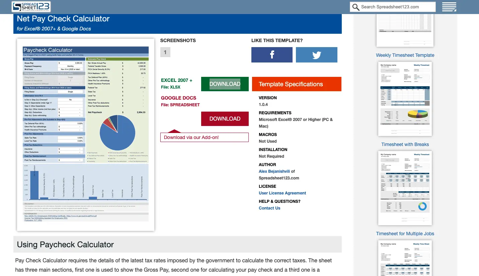Share the template on Twitter

[x=316, y=54]
